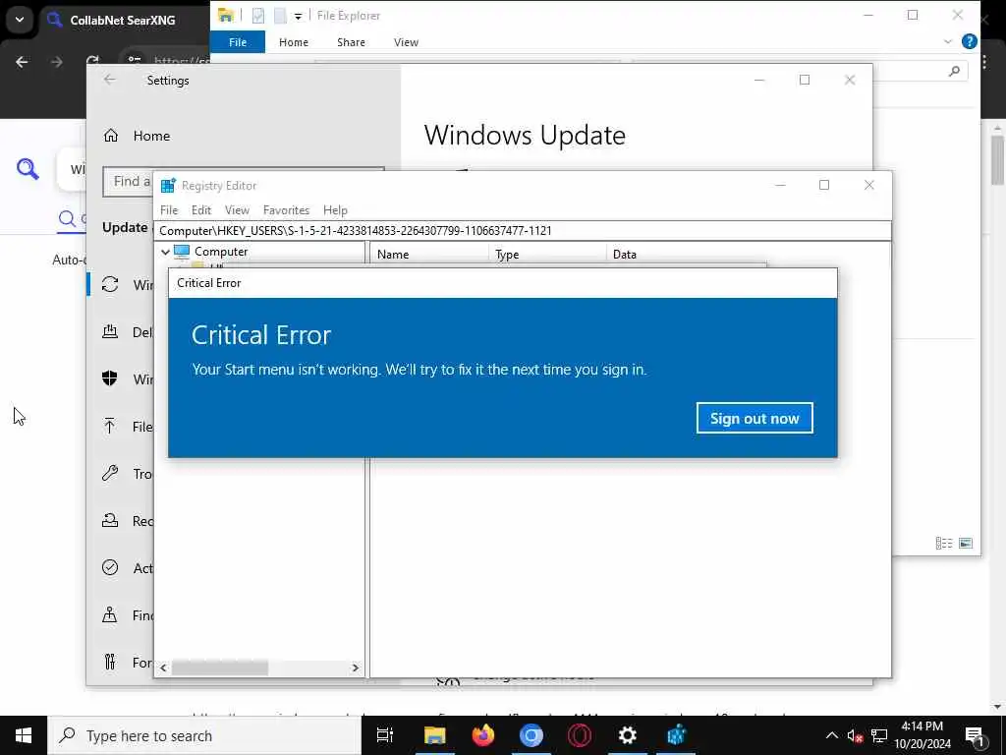Click the taskbar Type here to search box
This screenshot has width=1006, height=755.
[204, 735]
